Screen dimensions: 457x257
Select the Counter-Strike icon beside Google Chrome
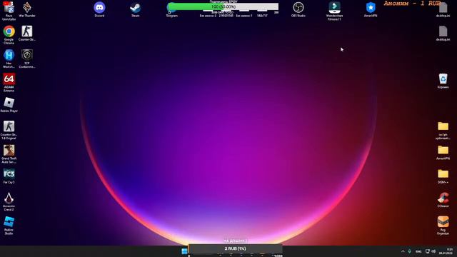tap(27, 33)
